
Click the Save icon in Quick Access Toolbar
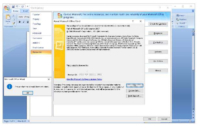13,6
